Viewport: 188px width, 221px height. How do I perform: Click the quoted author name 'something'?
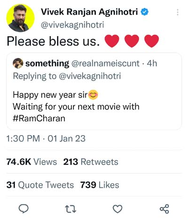[x=47, y=63]
